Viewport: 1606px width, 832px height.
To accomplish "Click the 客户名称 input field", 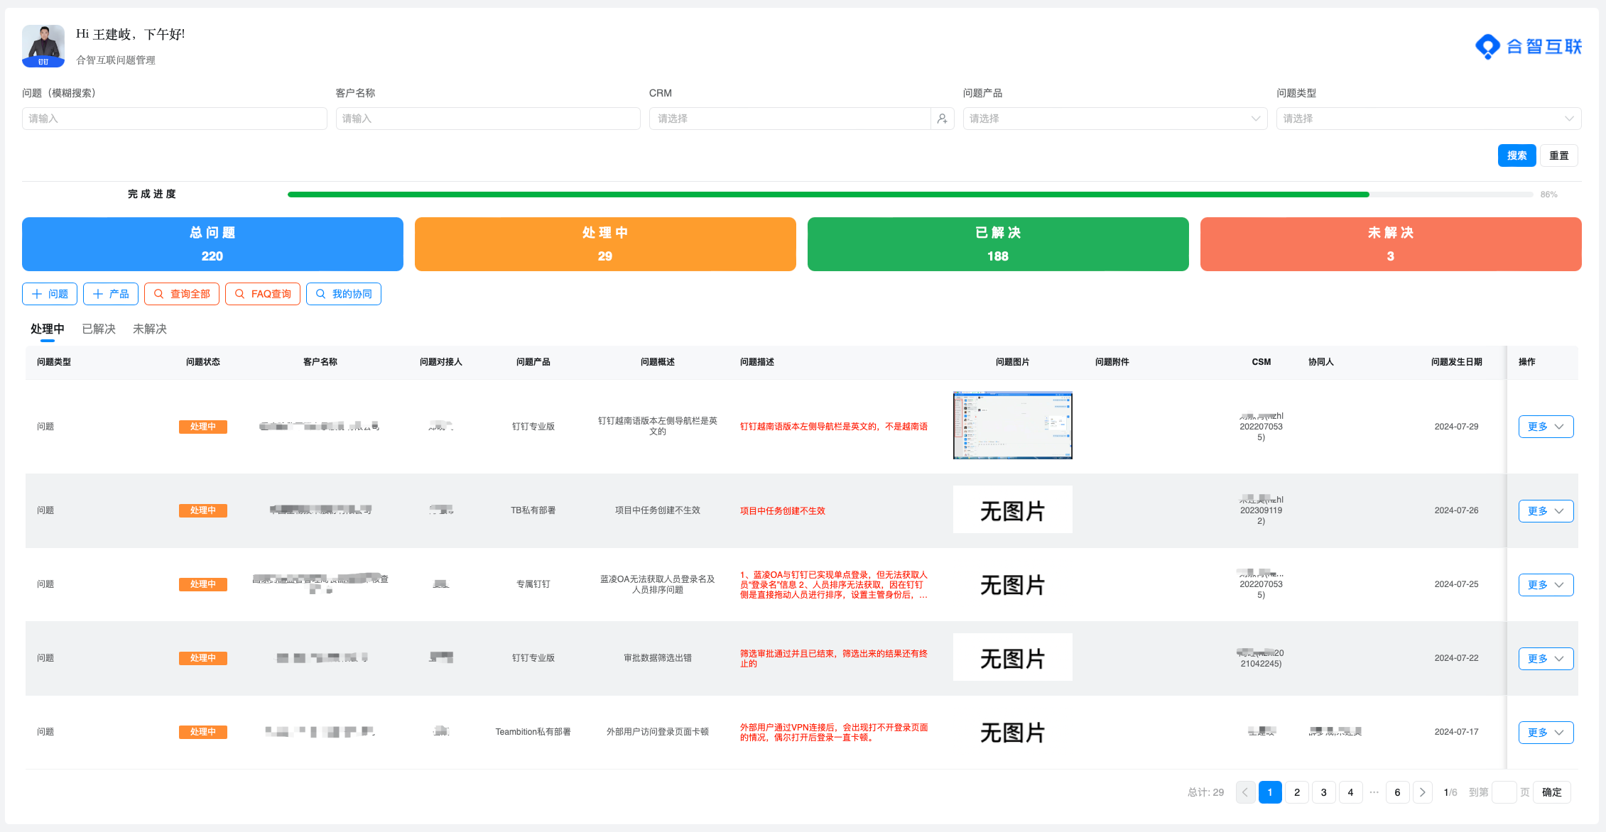I will [488, 119].
